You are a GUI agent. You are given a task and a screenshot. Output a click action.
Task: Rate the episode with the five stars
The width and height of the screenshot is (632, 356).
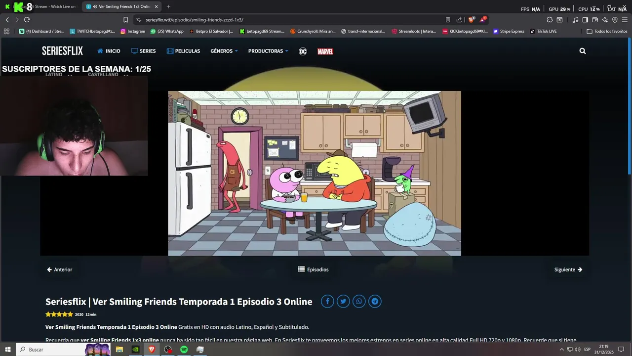tap(59, 314)
